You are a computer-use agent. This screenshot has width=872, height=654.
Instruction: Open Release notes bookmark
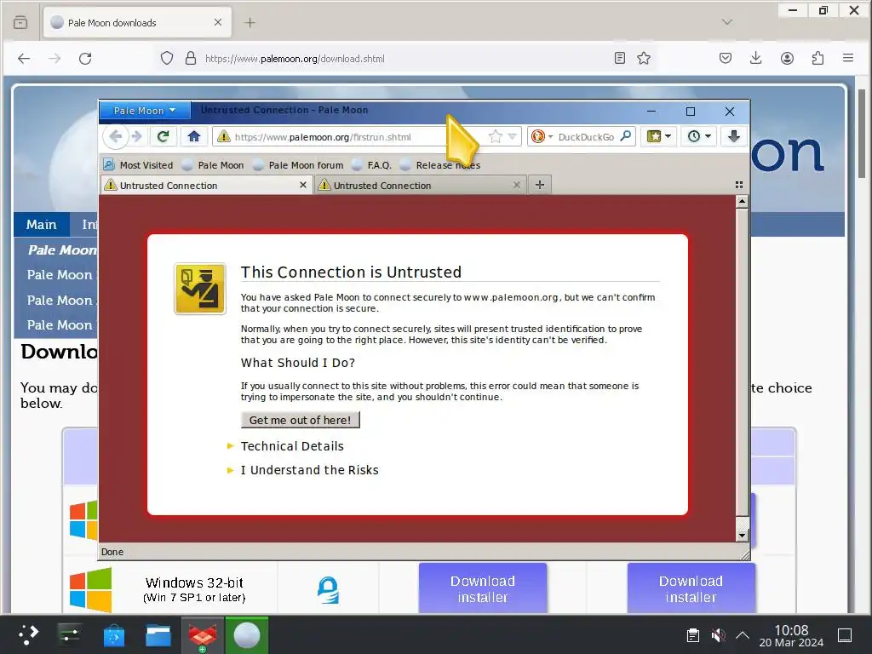pos(440,165)
